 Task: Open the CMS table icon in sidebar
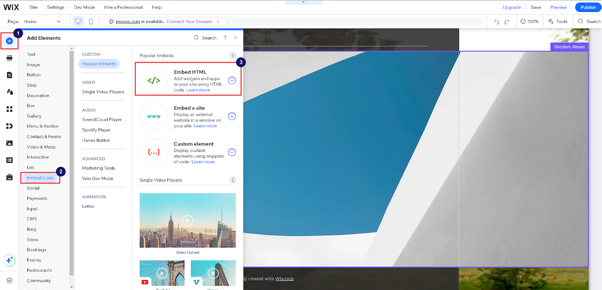pyautogui.click(x=9, y=160)
